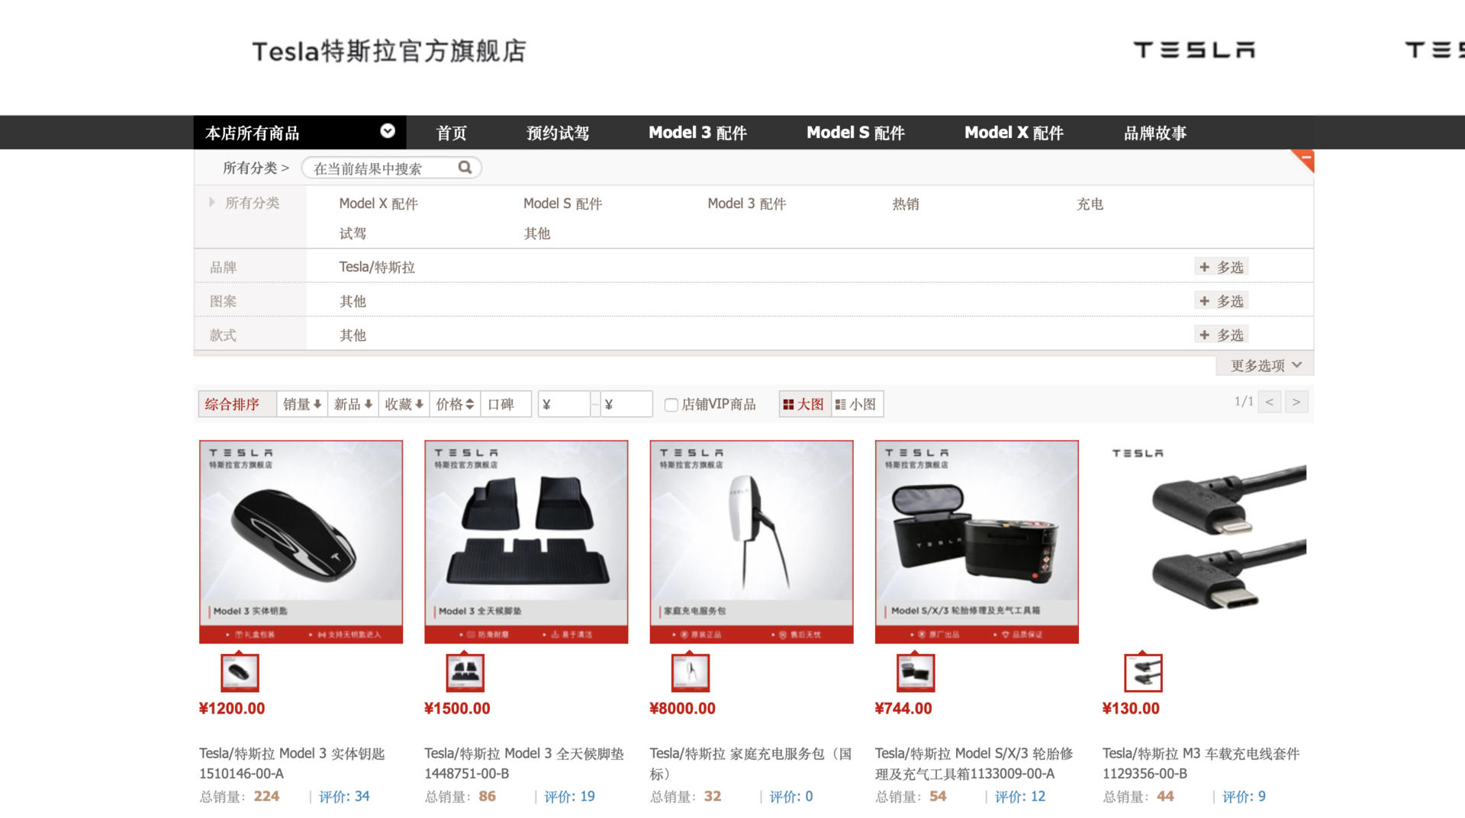Image resolution: width=1465 pixels, height=818 pixels.
Task: Open title Tesla/特斯拉 家庭充电服务包
Action: pos(751,763)
